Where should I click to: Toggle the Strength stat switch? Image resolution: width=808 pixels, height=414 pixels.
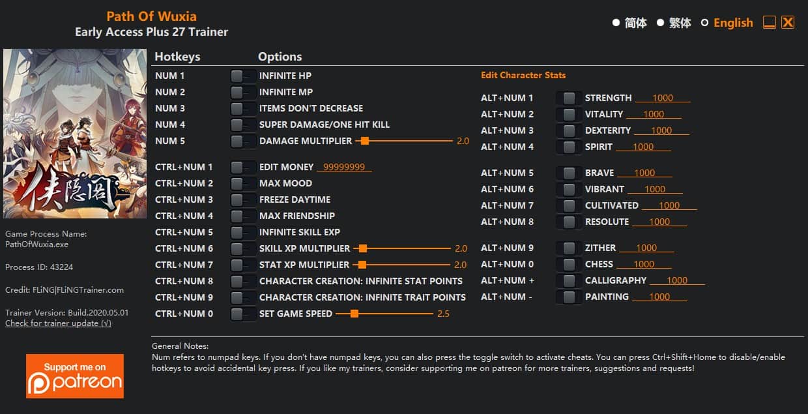click(x=569, y=98)
